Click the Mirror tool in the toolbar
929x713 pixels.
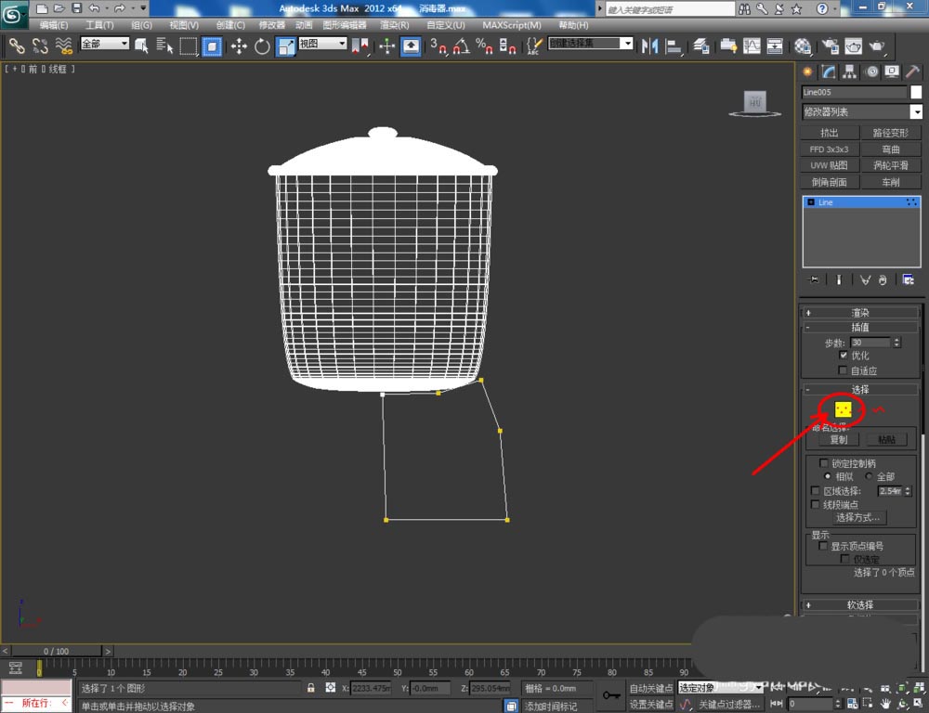650,45
